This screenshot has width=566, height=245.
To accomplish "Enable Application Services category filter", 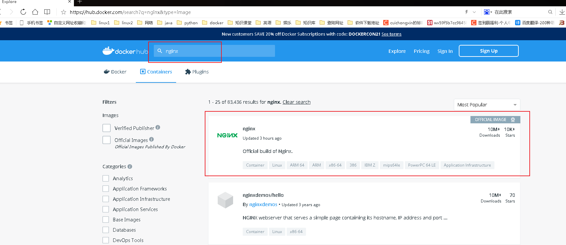I will pos(106,209).
